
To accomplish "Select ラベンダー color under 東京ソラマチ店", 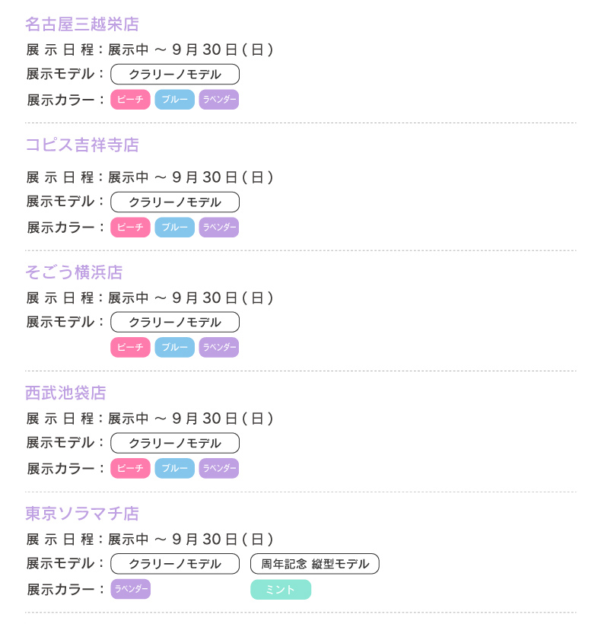I will coord(130,589).
